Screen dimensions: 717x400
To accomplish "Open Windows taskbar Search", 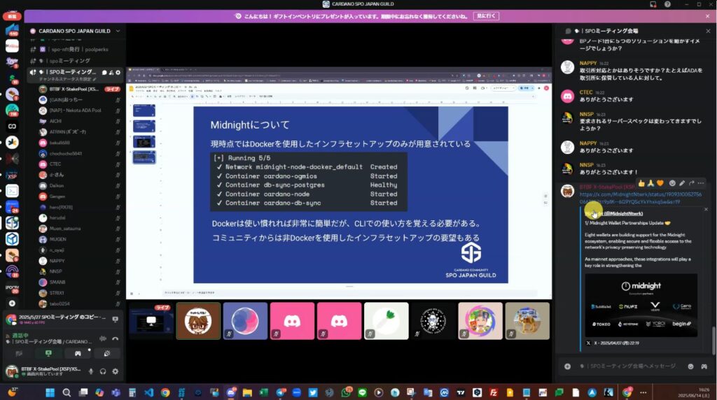I will point(67,393).
